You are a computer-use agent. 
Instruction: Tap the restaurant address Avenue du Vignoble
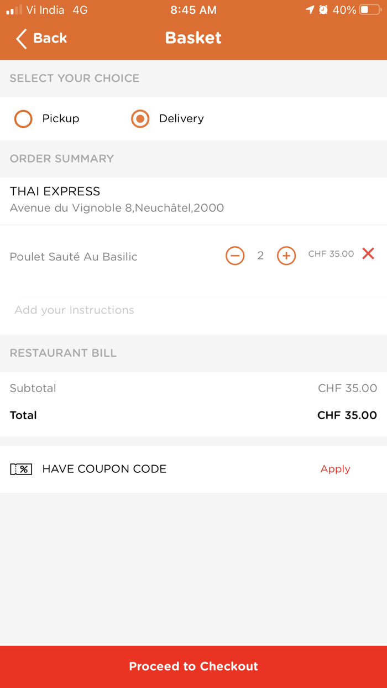click(117, 208)
